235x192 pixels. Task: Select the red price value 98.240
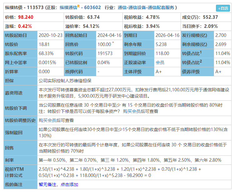26,17
